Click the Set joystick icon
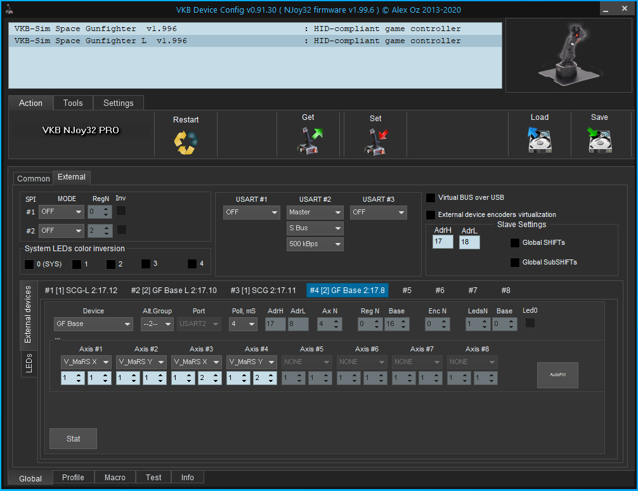Screen dimensions: 638x491 375,141
